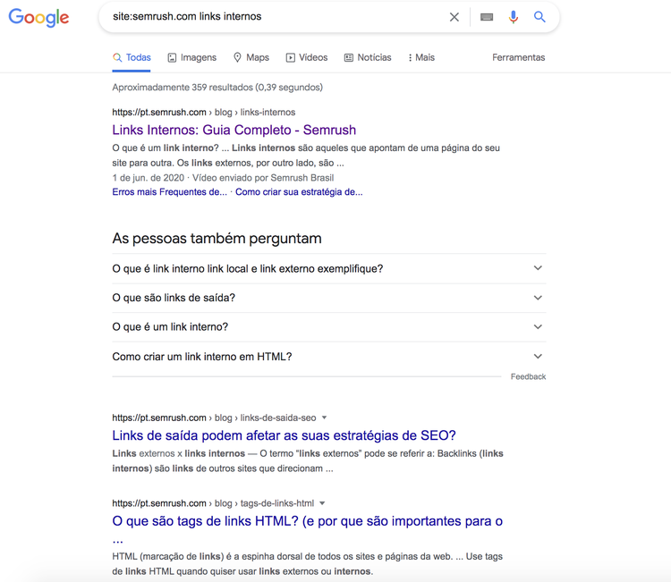Open the Vídeos tab

click(307, 58)
